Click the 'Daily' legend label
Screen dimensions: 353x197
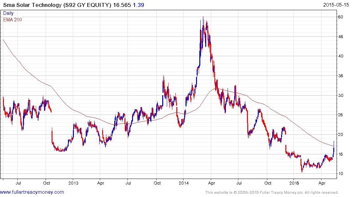click(x=8, y=13)
